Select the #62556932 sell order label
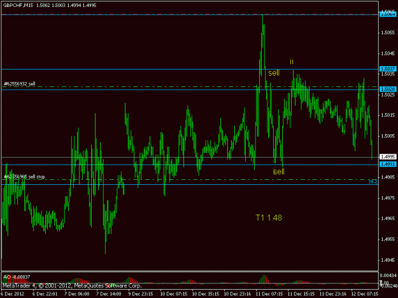The height and width of the screenshot is (298, 398). pos(20,83)
